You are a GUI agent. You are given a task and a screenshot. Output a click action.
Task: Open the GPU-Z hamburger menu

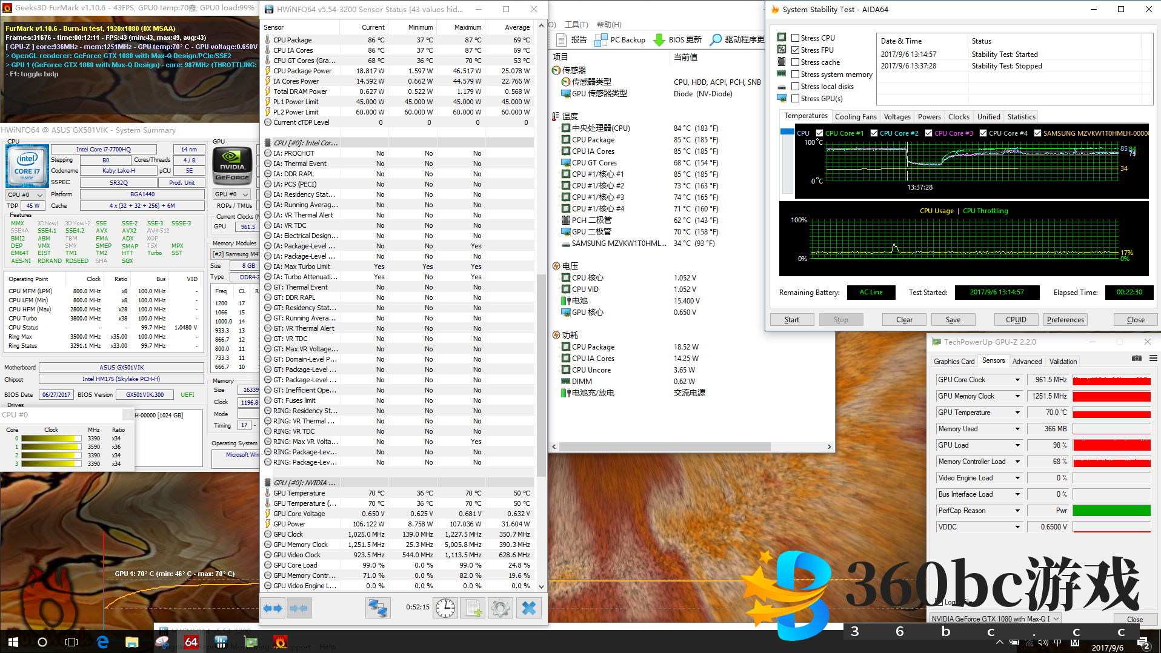pos(1153,359)
